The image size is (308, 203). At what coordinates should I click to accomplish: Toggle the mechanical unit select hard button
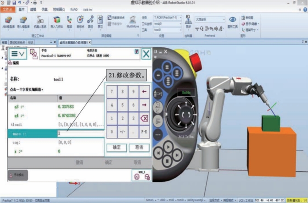[x=158, y=94]
